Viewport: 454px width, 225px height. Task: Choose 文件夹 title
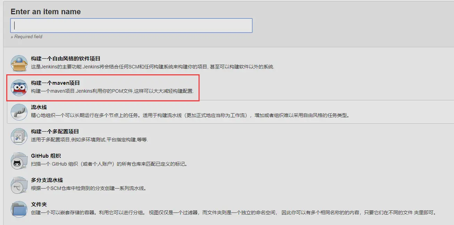(x=39, y=205)
